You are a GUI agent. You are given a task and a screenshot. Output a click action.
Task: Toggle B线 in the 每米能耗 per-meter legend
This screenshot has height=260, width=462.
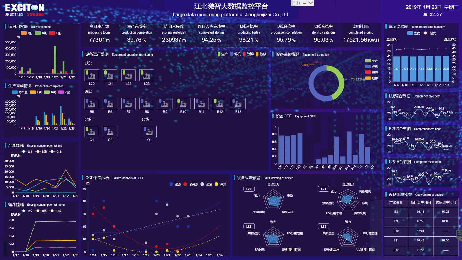(41, 211)
